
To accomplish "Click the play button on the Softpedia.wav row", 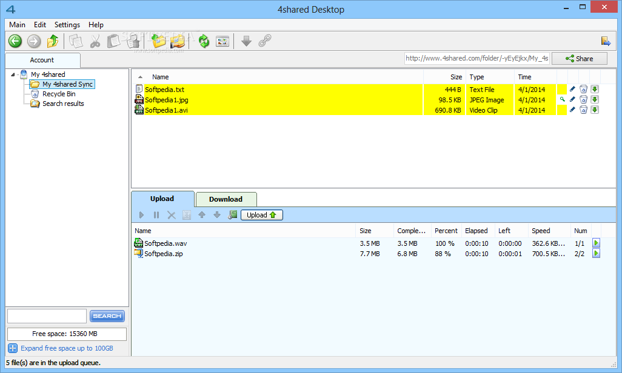I will coord(596,243).
